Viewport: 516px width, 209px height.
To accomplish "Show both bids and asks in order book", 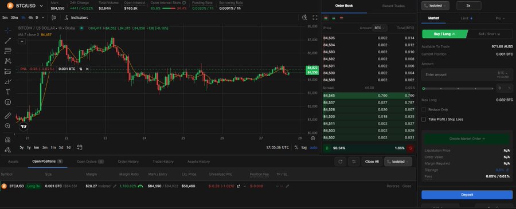I will (326, 18).
